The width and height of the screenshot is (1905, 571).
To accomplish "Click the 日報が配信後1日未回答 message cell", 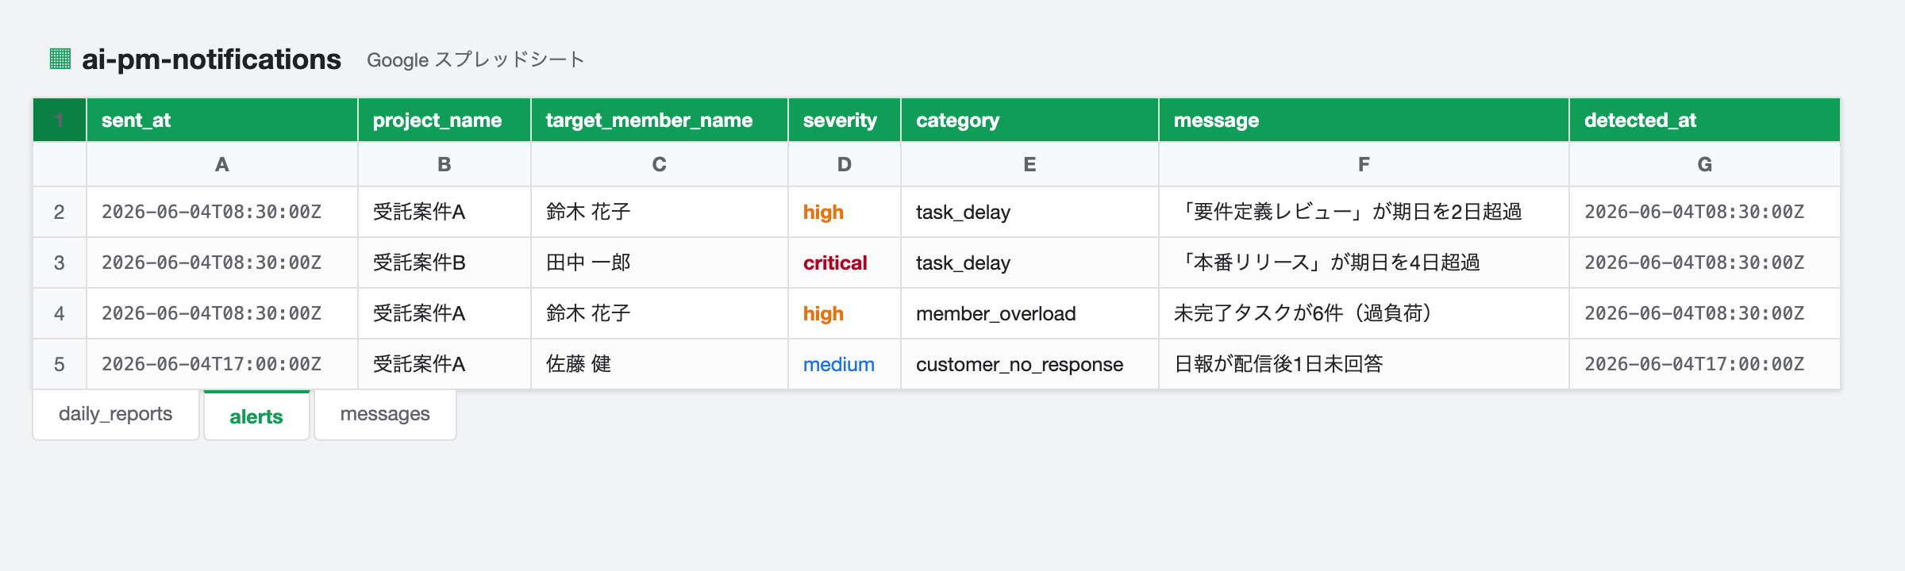I will pos(1364,364).
